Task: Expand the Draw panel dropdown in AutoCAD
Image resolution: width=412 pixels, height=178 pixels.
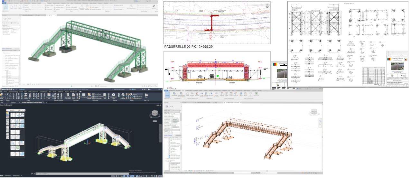Action: 8,100
